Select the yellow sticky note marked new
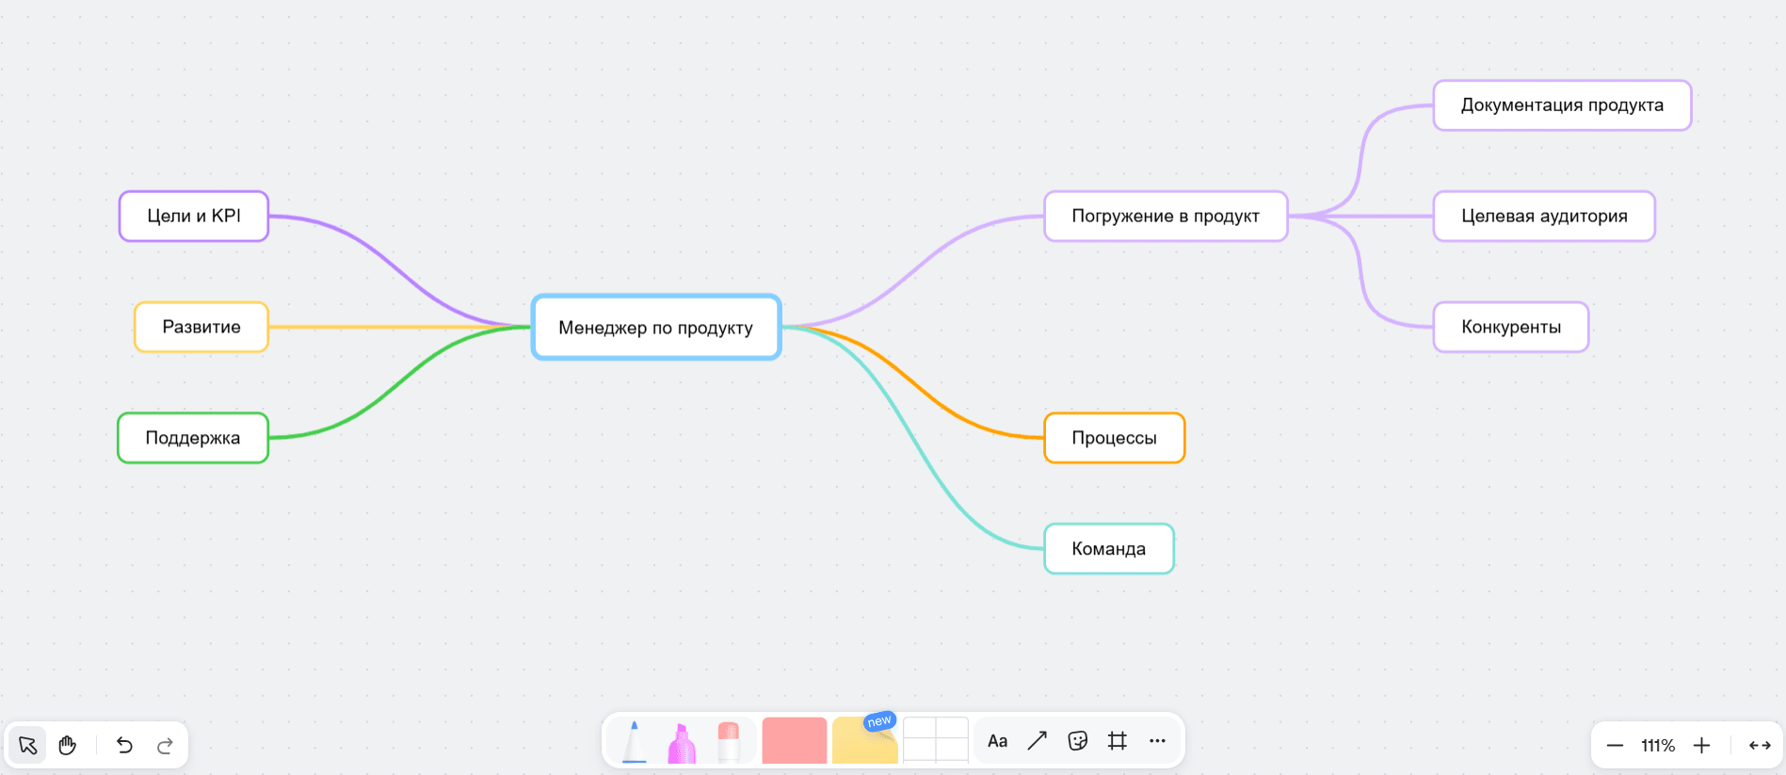 [863, 742]
